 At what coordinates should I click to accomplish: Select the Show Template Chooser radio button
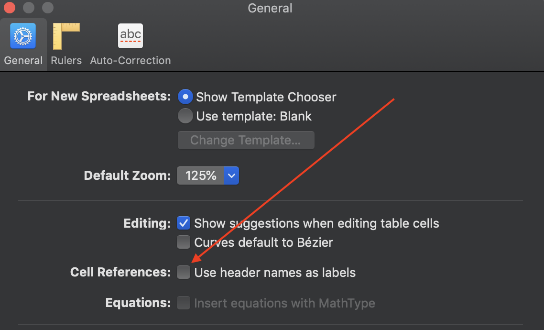(185, 97)
